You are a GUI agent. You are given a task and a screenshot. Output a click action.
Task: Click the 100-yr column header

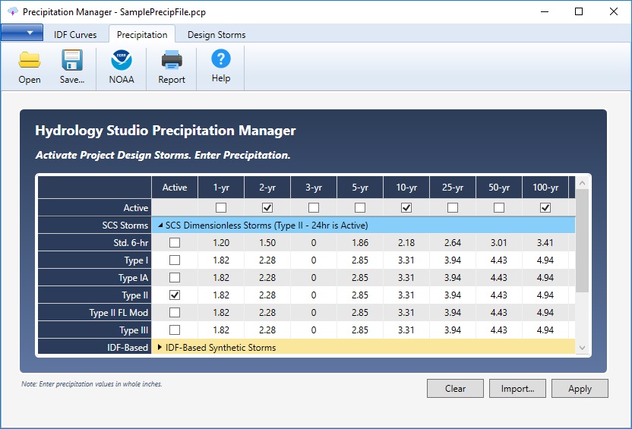[x=545, y=188]
